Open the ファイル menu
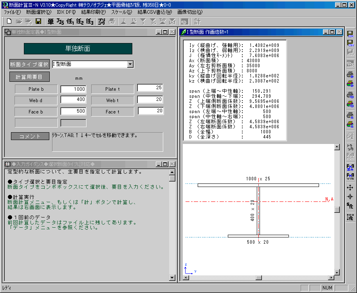This screenshot has width=357, height=293. coord(12,12)
